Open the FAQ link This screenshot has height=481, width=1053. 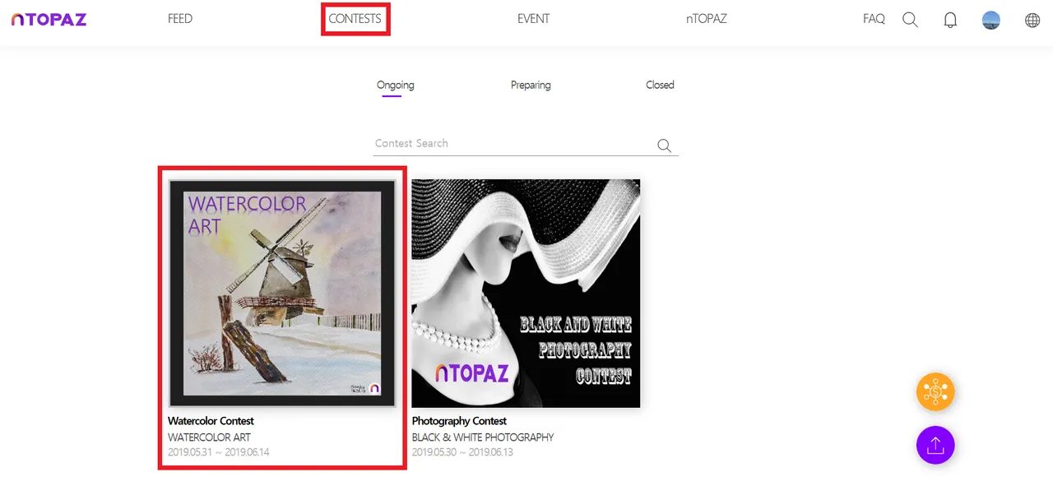coord(874,19)
